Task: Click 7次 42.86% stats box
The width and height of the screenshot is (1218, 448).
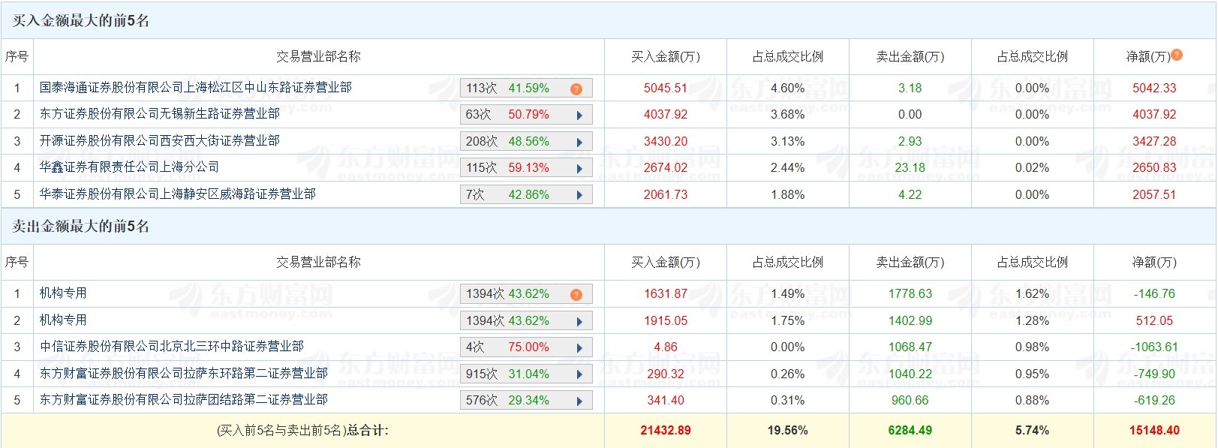Action: click(526, 195)
